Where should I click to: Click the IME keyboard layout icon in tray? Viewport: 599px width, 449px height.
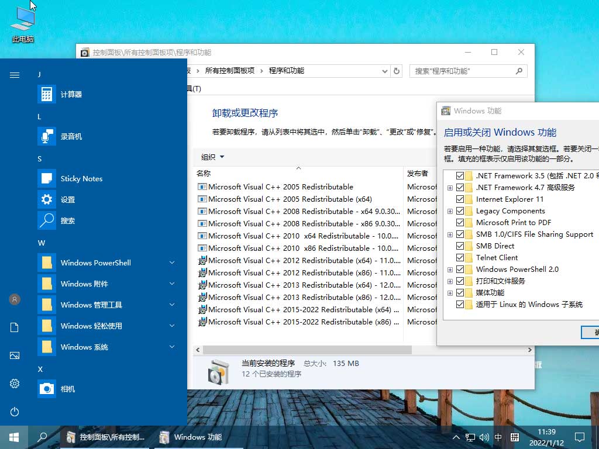coord(515,437)
